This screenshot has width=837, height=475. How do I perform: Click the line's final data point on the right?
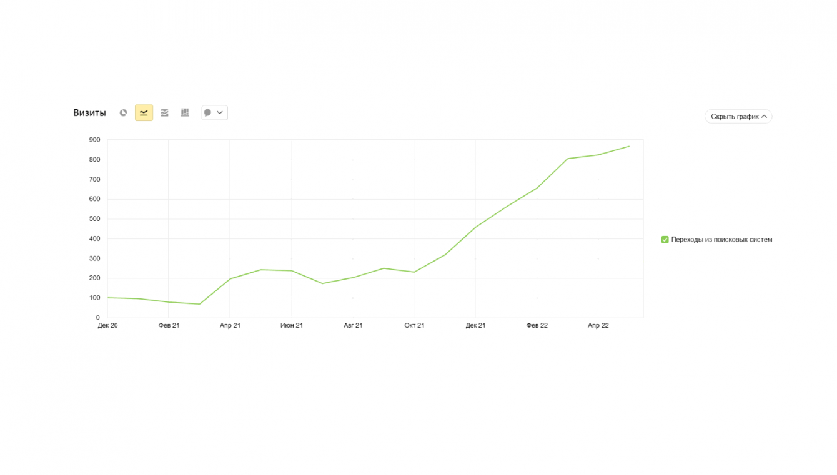[629, 146]
